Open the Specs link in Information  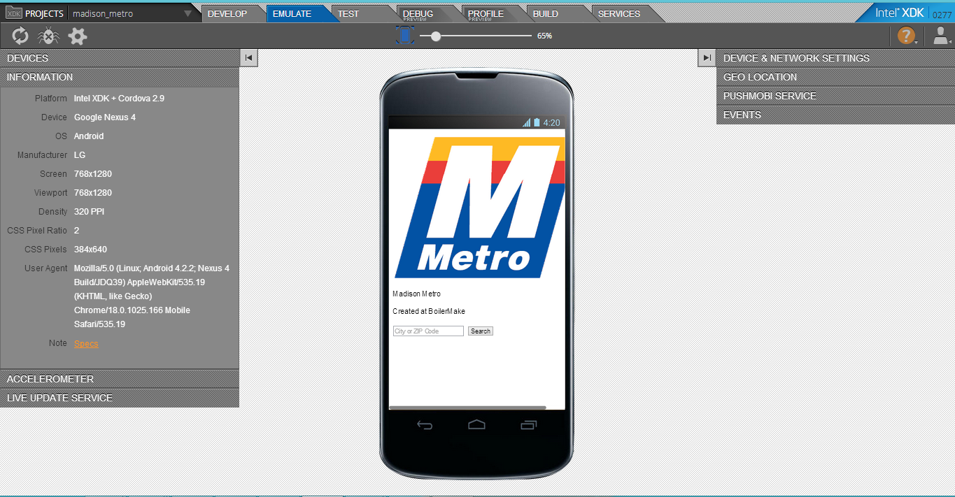tap(86, 343)
